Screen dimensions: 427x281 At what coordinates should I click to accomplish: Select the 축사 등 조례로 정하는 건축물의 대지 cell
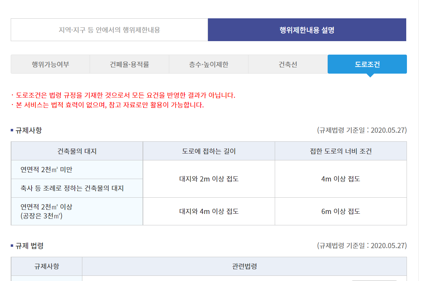[77, 188]
